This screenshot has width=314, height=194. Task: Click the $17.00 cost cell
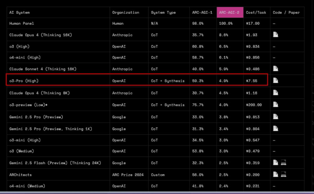click(x=253, y=24)
